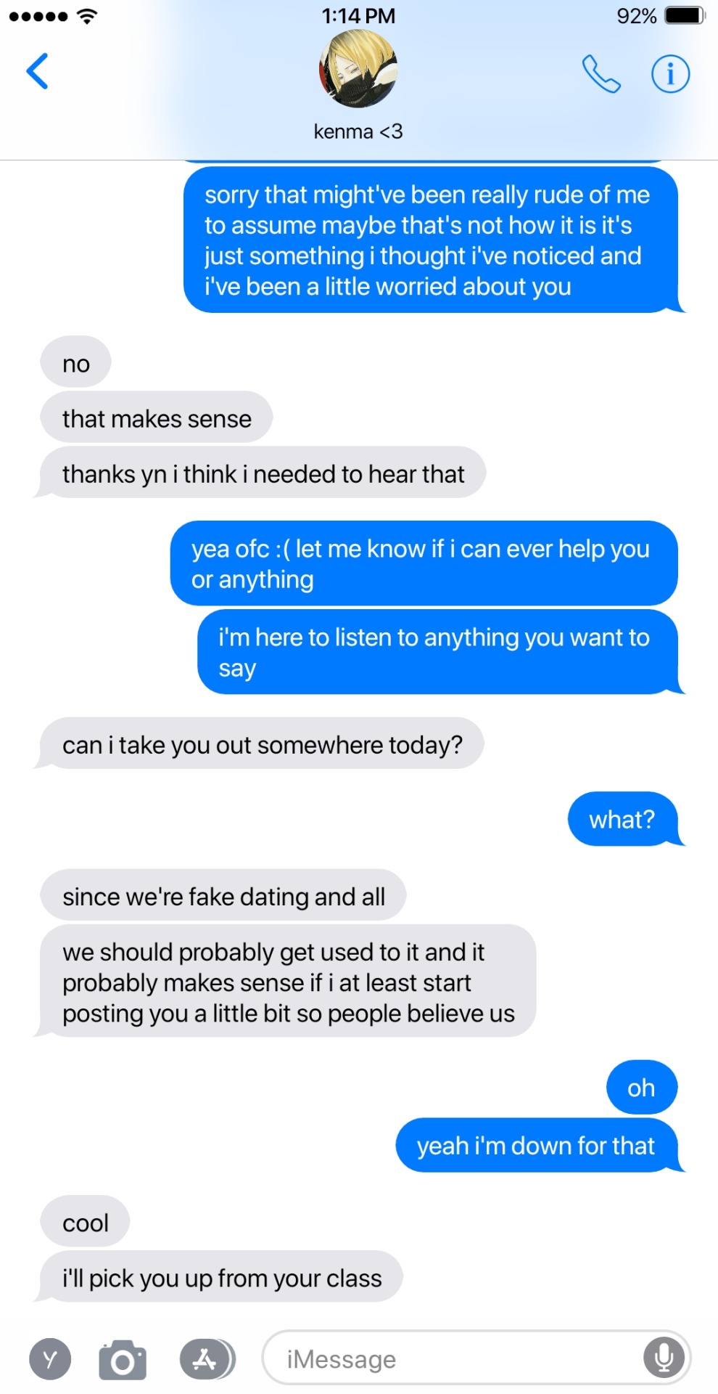Screen dimensions: 718x1394
Task: Tap the "can i take you out somewhere today?" message
Action: [262, 743]
